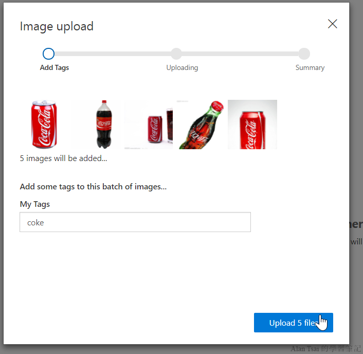The width and height of the screenshot is (363, 354).
Task: Open the tilted glass bottle thumbnail
Action: pos(200,125)
